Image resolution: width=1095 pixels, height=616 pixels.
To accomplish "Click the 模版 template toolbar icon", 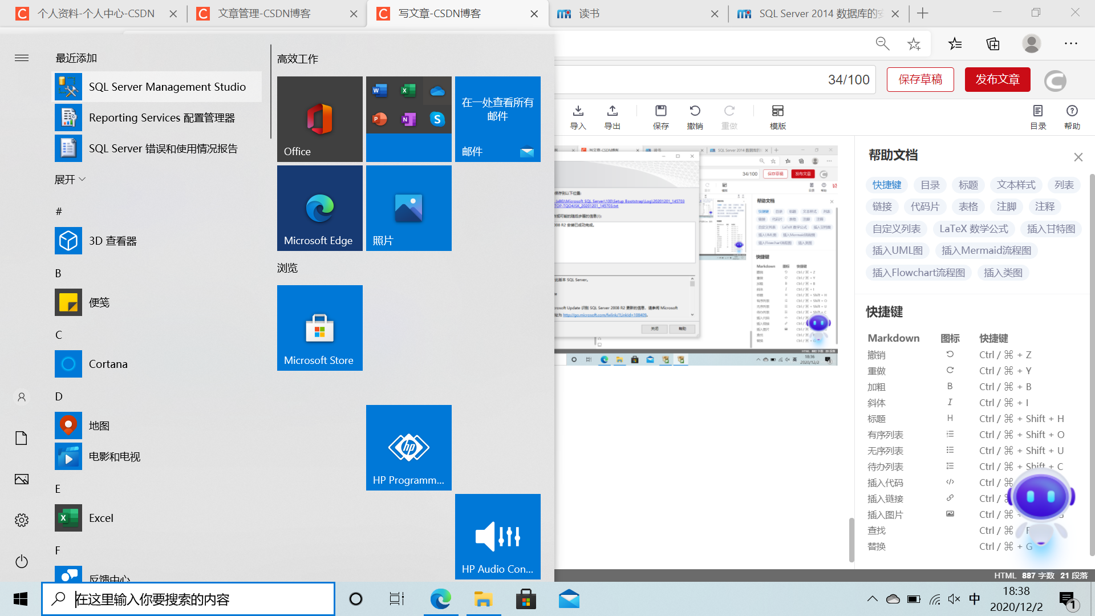I will 778,117.
